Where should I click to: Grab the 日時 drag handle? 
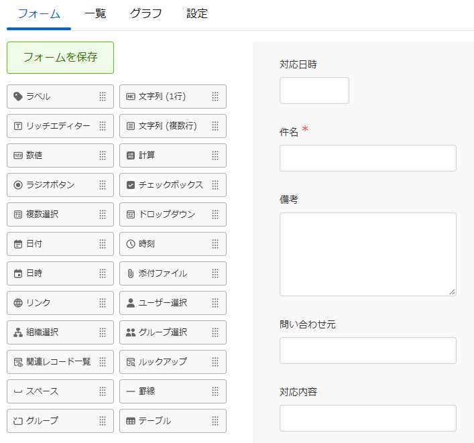(x=103, y=273)
